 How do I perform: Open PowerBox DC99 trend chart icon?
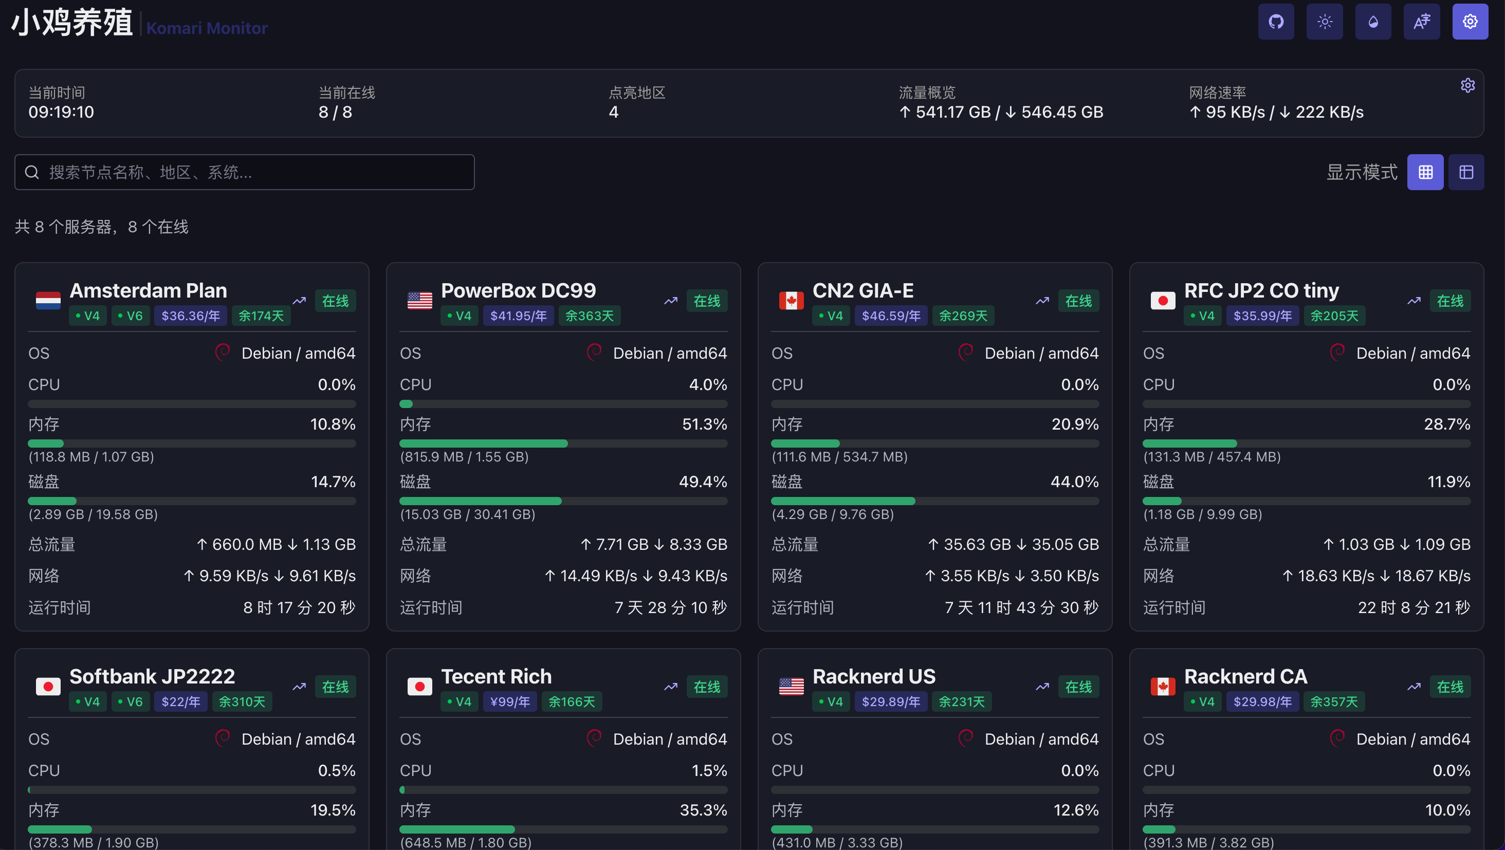pyautogui.click(x=671, y=301)
